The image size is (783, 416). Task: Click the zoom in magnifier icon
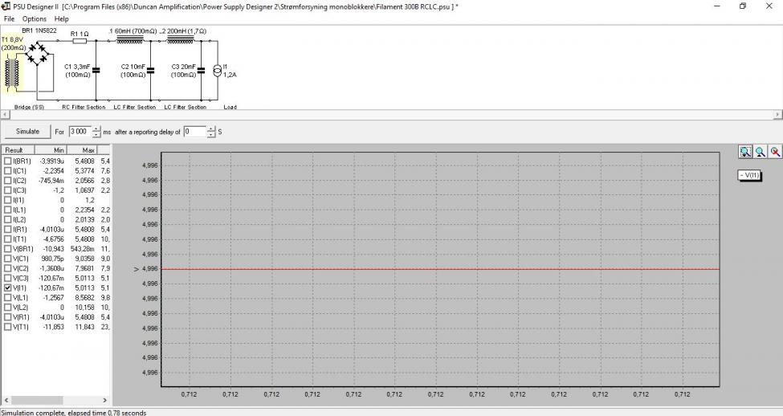click(x=760, y=152)
